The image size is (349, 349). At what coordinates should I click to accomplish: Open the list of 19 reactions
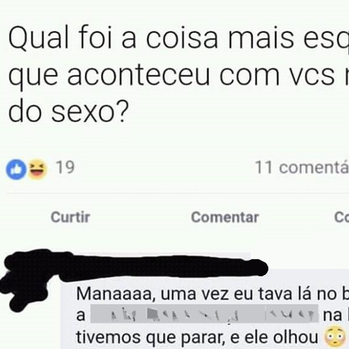coord(65,168)
